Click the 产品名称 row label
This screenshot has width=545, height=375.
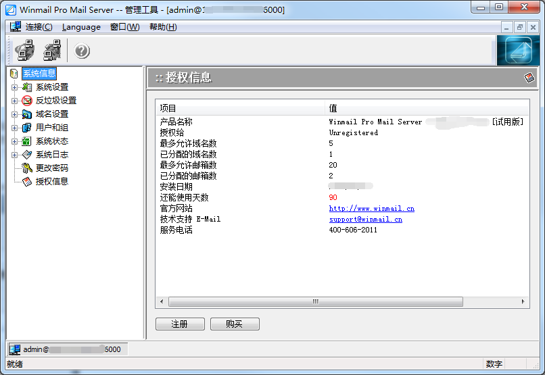tap(176, 122)
